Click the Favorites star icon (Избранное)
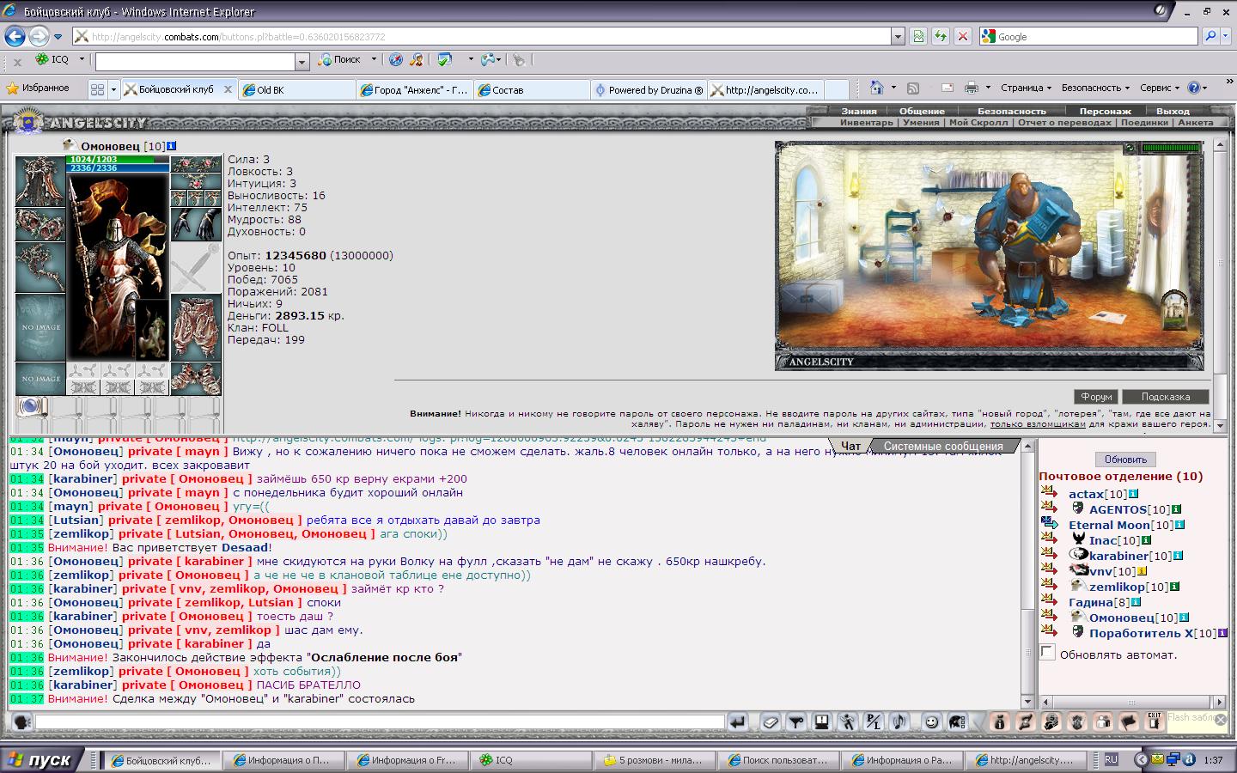Image resolution: width=1237 pixels, height=773 pixels. [13, 88]
